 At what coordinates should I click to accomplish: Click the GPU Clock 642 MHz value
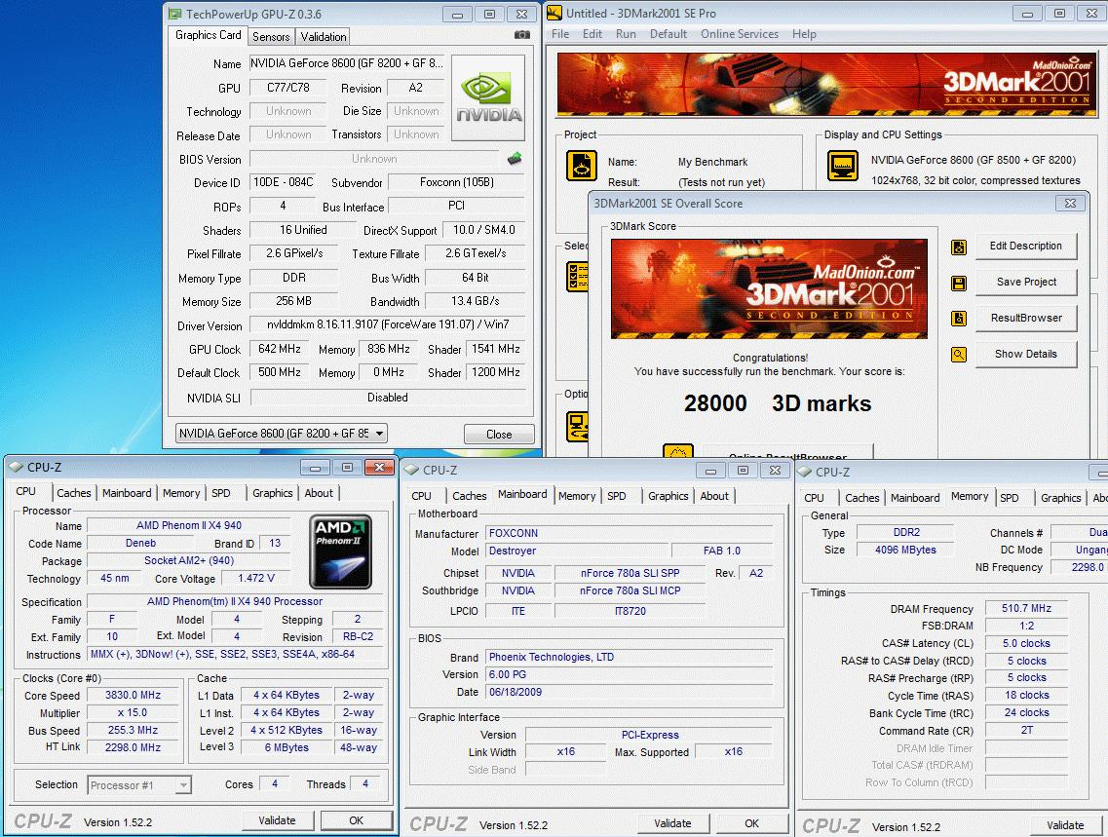(x=279, y=349)
